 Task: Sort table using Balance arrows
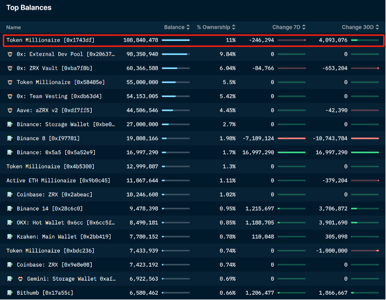tap(188, 28)
